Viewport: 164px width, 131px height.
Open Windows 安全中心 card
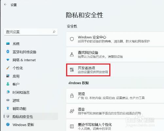(115, 39)
